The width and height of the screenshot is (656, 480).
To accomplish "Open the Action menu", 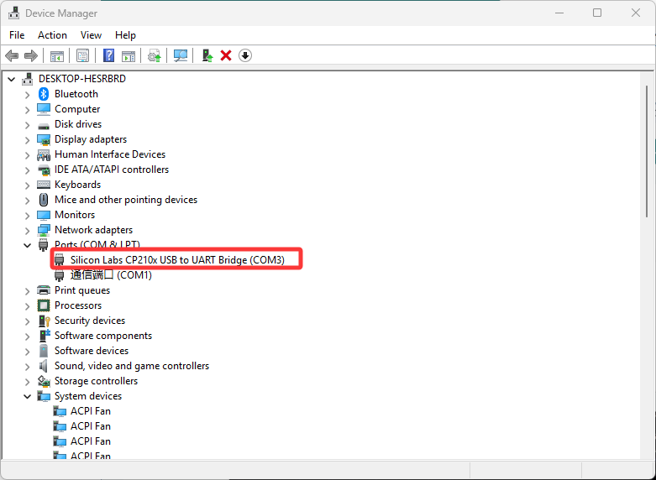I will pyautogui.click(x=52, y=35).
